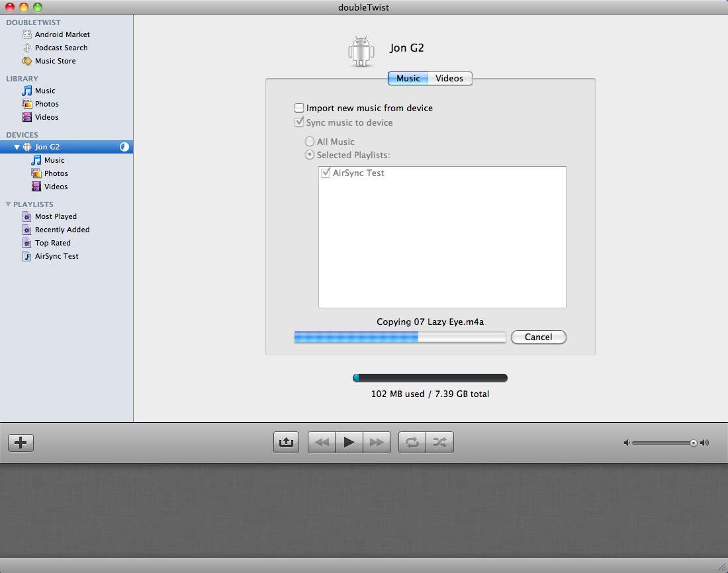Click the playlists list box area
Viewport: 728px width, 573px height.
click(x=442, y=237)
